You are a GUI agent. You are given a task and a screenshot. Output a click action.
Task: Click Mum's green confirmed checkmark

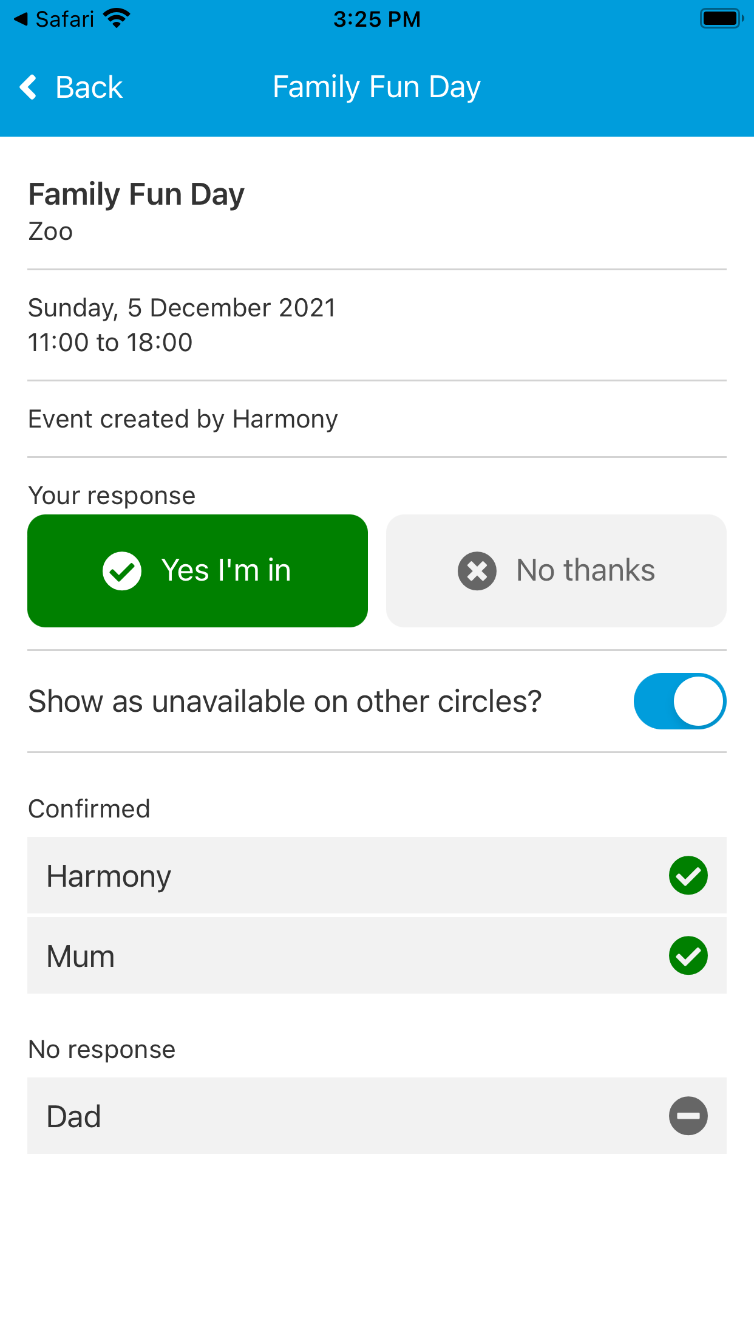coord(688,956)
